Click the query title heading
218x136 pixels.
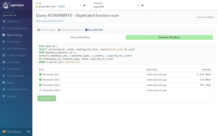tap(77, 15)
